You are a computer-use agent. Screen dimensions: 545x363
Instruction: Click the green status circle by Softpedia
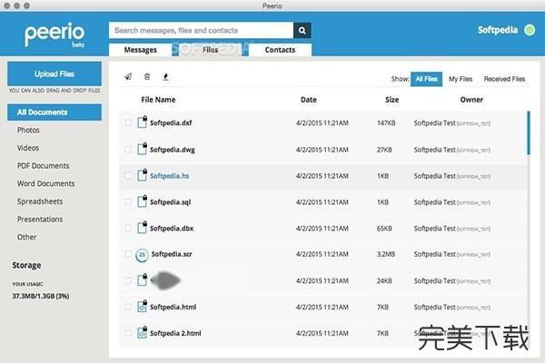[530, 30]
